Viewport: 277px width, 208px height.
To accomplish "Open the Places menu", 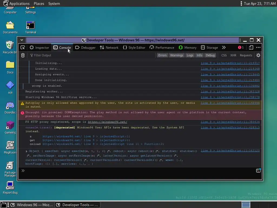I will pyautogui.click(x=39, y=4).
